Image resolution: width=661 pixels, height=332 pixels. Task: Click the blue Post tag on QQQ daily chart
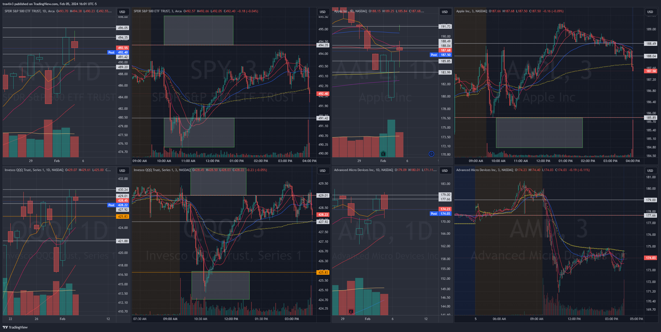pyautogui.click(x=111, y=205)
